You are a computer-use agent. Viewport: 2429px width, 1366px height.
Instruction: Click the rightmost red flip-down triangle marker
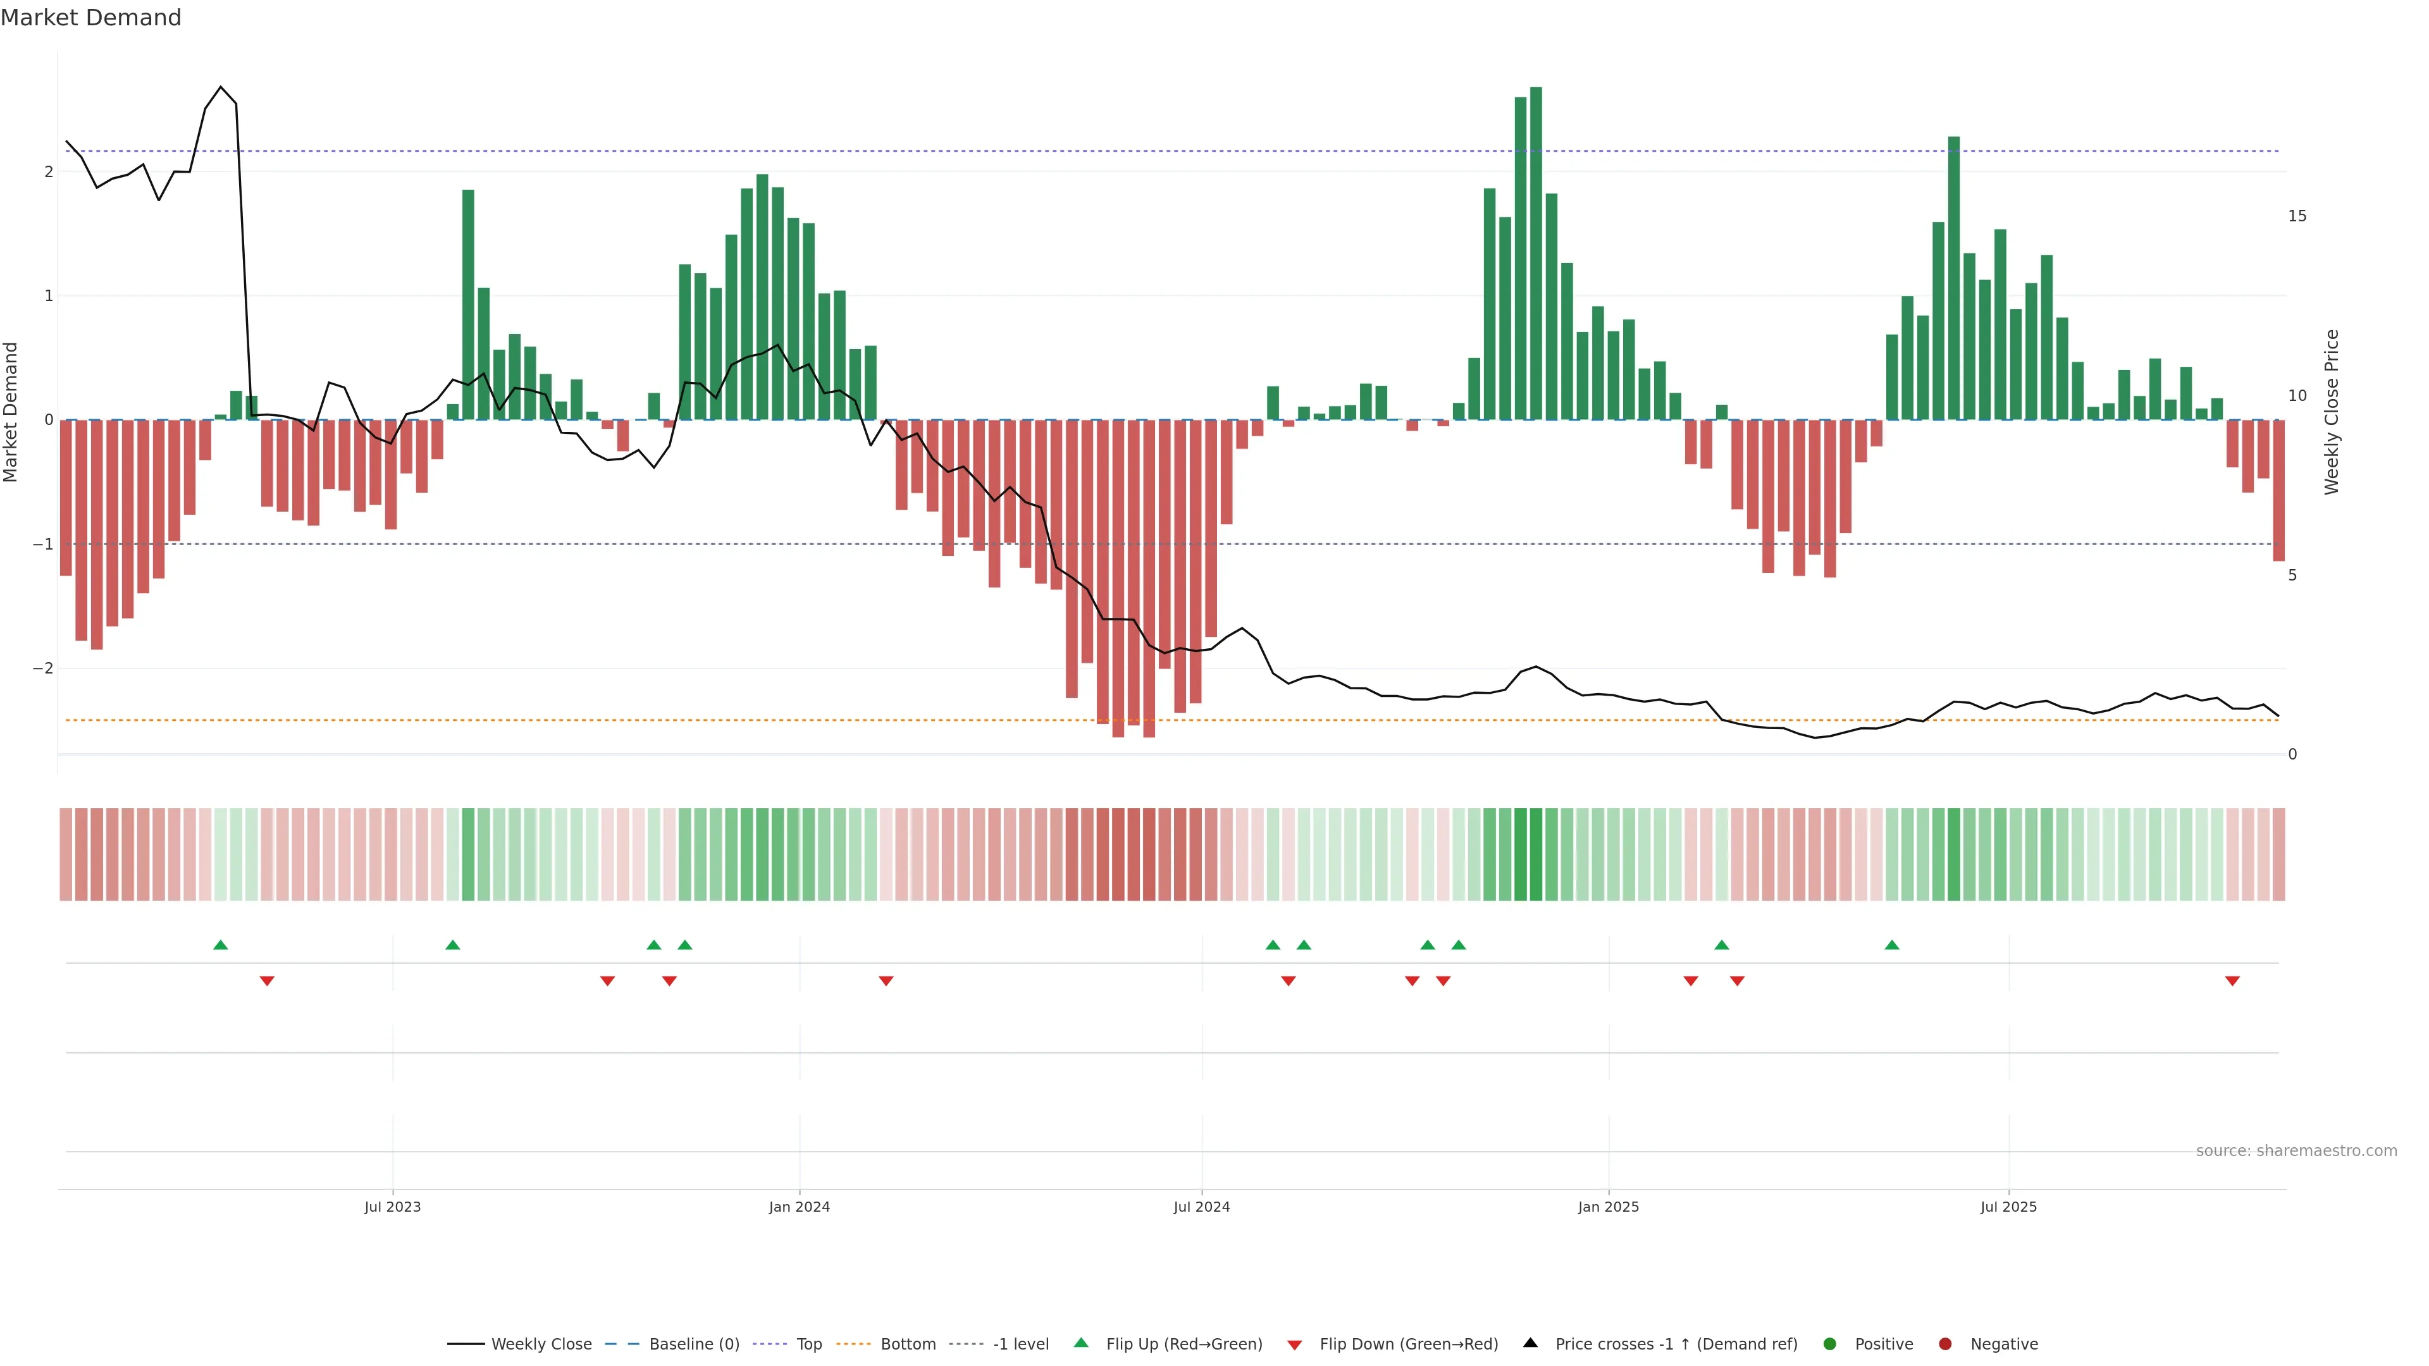(x=2232, y=981)
